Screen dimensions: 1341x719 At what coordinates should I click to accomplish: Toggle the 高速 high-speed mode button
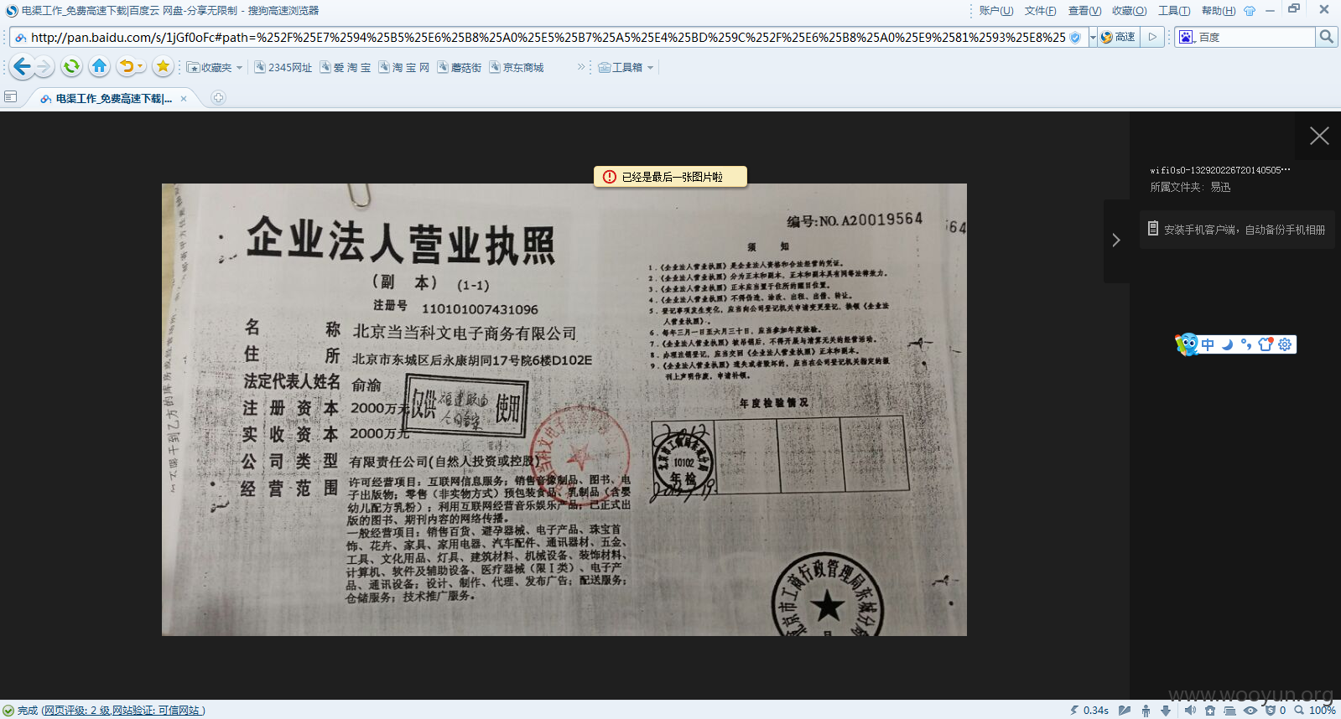1118,37
